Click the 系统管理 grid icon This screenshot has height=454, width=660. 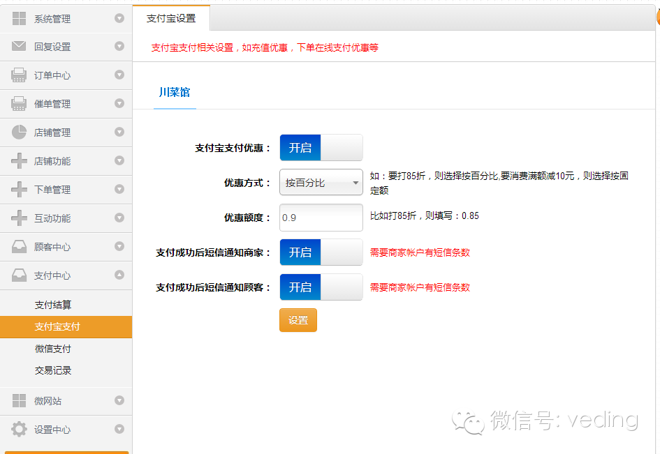click(x=19, y=19)
